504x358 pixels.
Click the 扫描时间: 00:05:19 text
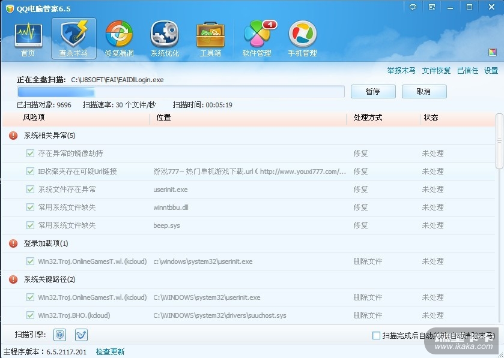pyautogui.click(x=202, y=105)
